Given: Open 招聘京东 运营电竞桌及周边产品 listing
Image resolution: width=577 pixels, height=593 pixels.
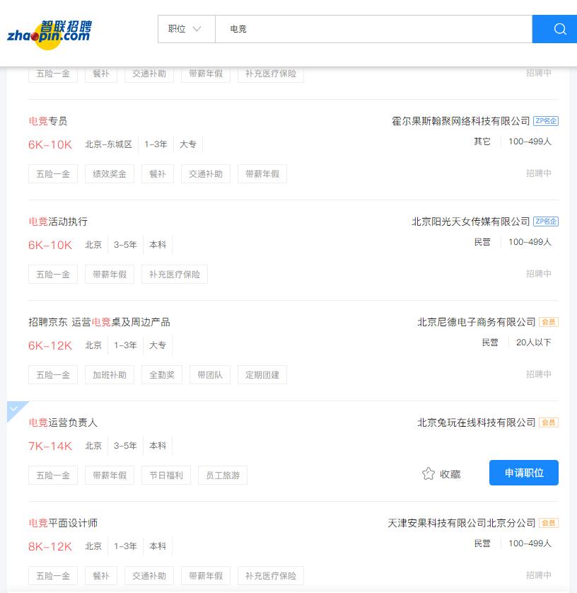Looking at the screenshot, I should point(99,322).
